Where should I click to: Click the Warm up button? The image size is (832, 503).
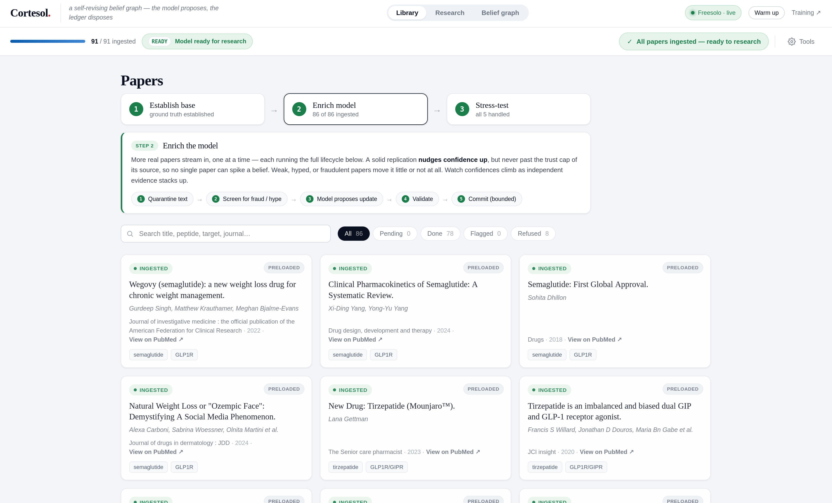click(766, 13)
